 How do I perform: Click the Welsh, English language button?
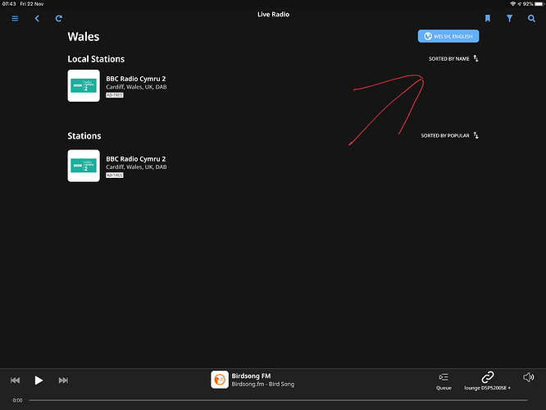point(448,36)
